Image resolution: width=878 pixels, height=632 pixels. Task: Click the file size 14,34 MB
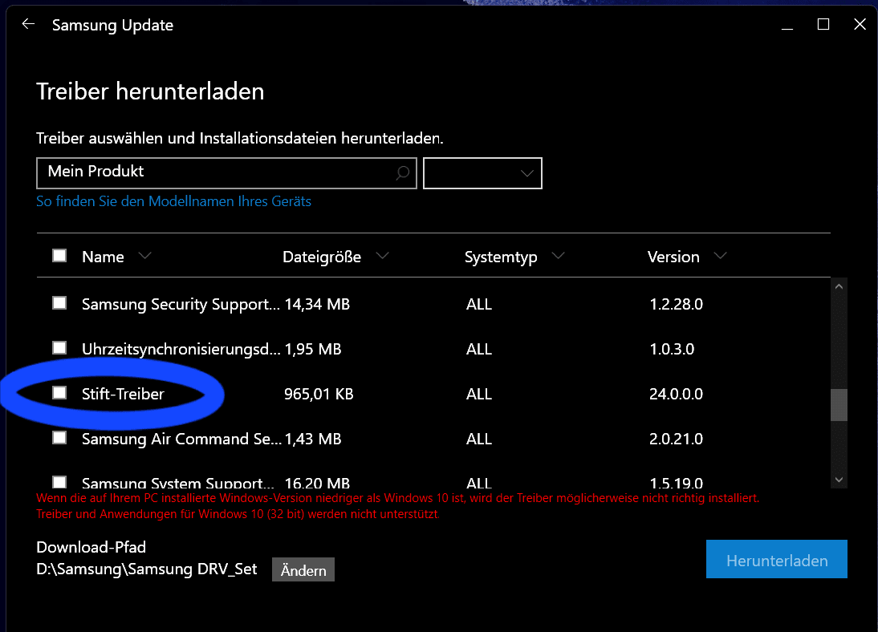click(318, 305)
